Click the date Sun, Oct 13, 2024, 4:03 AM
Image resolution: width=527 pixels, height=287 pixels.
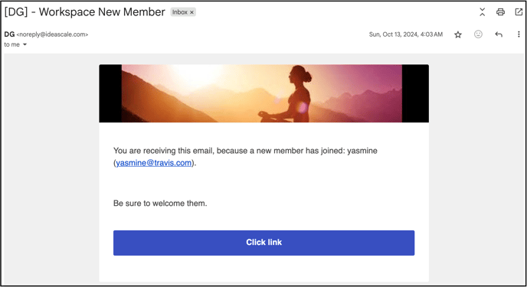(406, 34)
